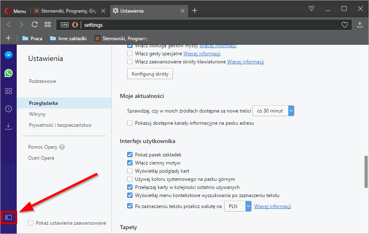Image resolution: width=369 pixels, height=234 pixels.
Task: Open downloads from the toolbar arrow icon
Action: (x=360, y=24)
